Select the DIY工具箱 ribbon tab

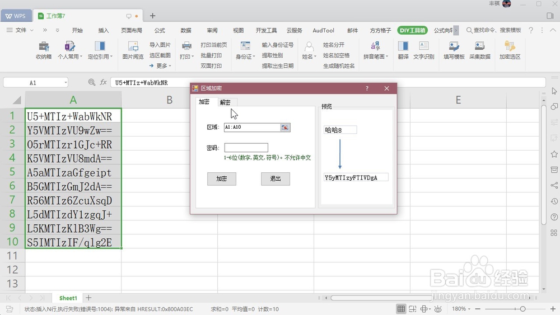tap(413, 30)
